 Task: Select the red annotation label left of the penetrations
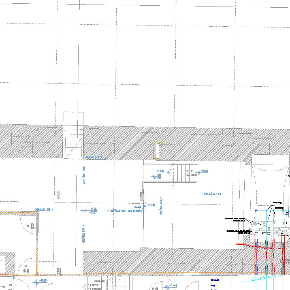tap(241, 244)
